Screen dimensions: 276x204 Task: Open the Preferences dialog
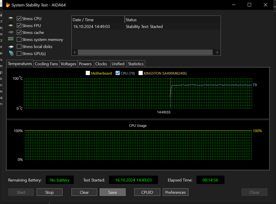click(175, 192)
